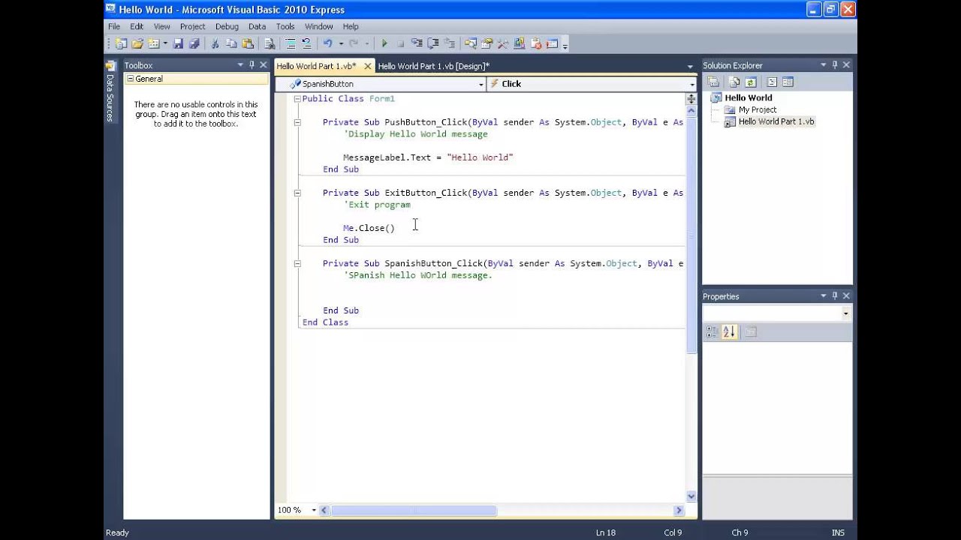
Task: Refresh the Solution Explorer
Action: [x=750, y=82]
